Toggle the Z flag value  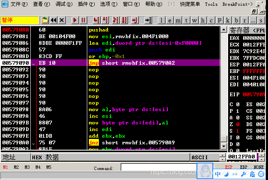pyautogui.click(x=238, y=124)
